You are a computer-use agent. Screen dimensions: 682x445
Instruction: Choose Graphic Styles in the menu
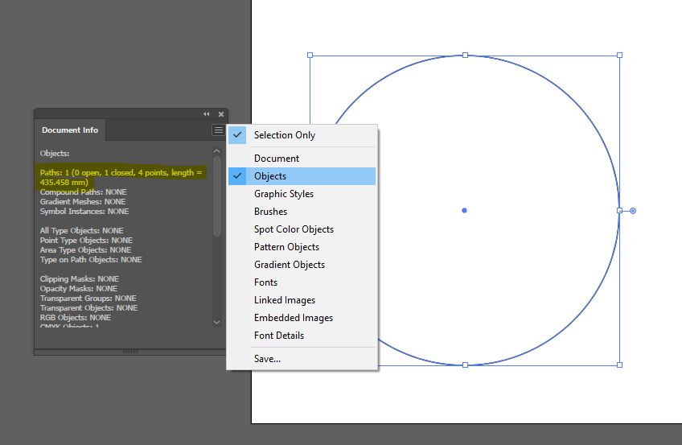284,194
